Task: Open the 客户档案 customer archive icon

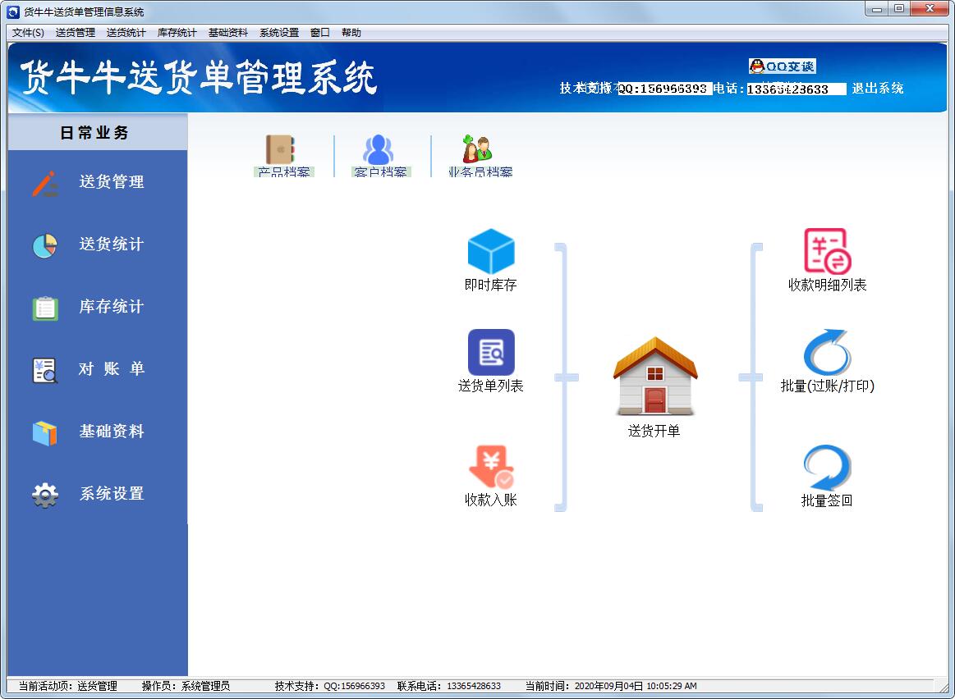Action: [x=379, y=153]
